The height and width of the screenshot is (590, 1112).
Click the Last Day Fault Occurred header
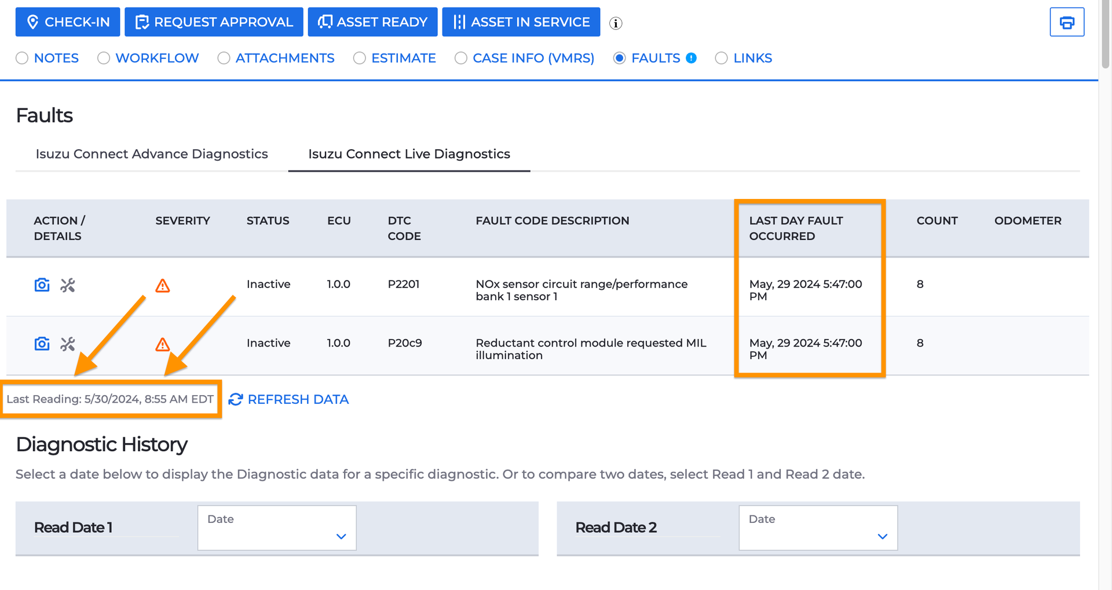[x=796, y=228]
